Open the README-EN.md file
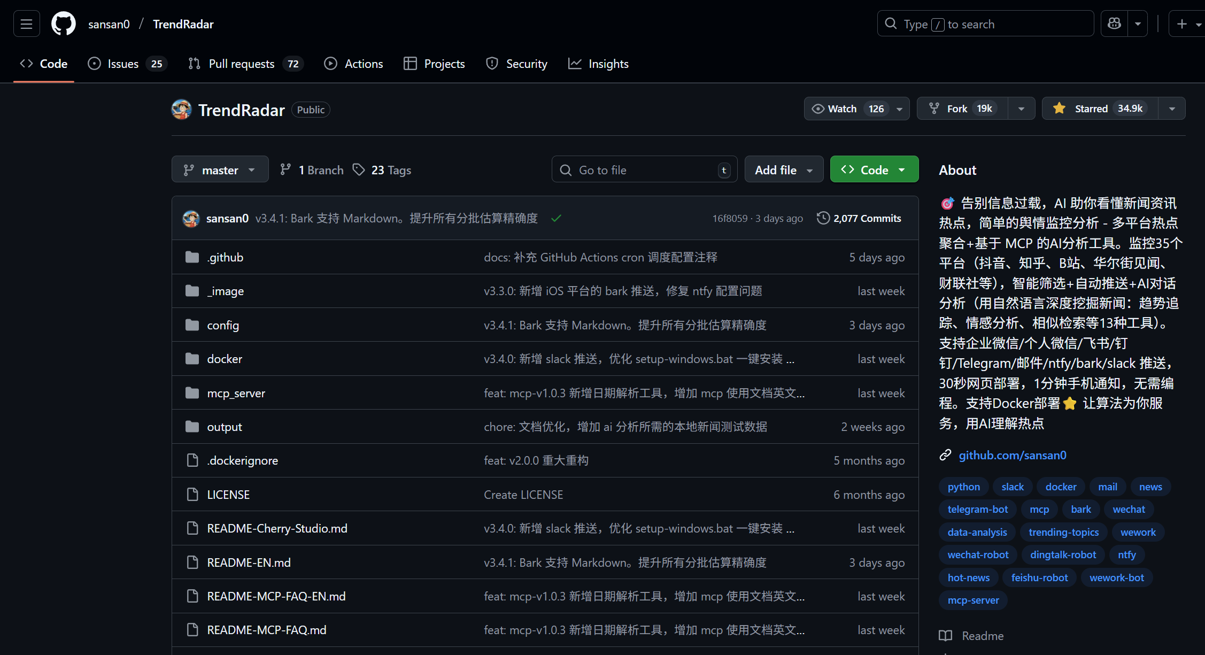Image resolution: width=1205 pixels, height=655 pixels. (x=249, y=562)
